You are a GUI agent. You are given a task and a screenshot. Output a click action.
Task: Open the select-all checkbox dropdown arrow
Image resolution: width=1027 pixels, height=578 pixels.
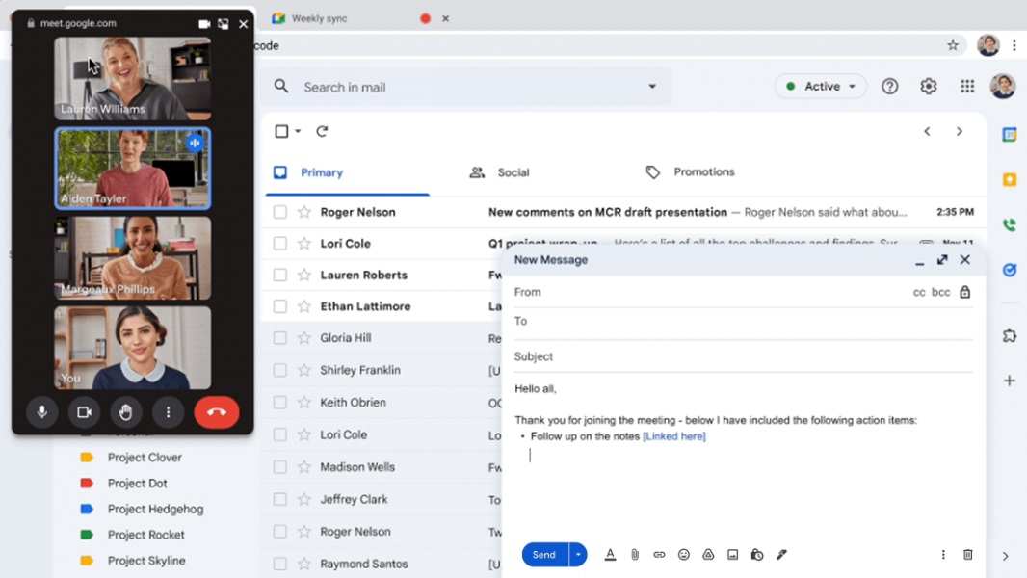tap(298, 132)
